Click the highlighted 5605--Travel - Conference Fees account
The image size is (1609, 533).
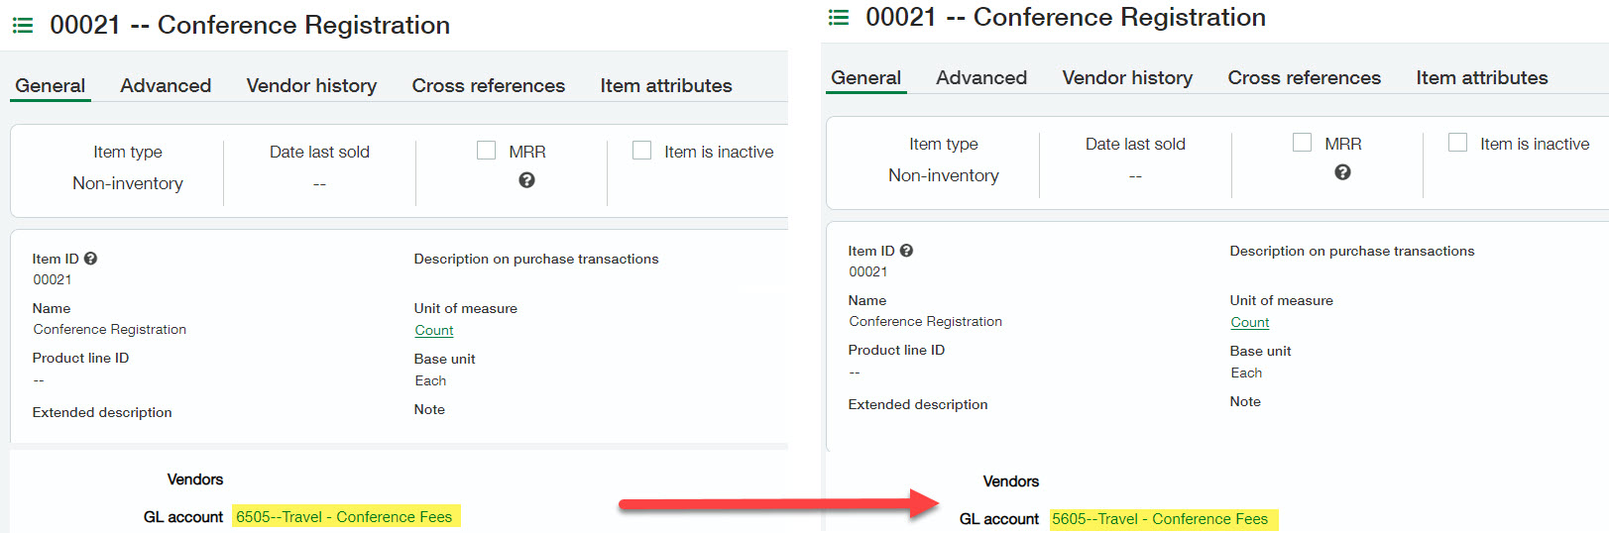pos(1160,519)
